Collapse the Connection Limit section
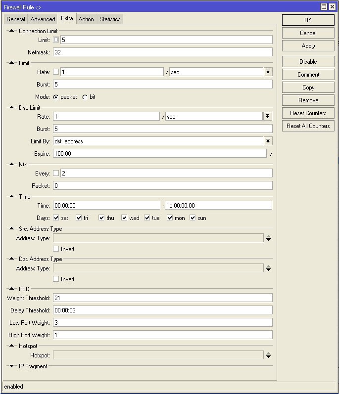The width and height of the screenshot is (339, 394). (11, 31)
